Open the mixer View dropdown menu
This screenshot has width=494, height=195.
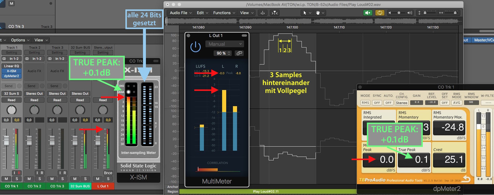point(41,40)
